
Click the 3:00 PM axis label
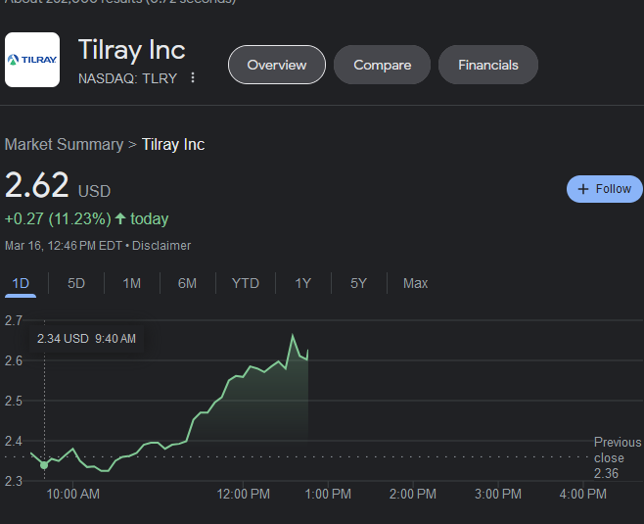click(498, 494)
